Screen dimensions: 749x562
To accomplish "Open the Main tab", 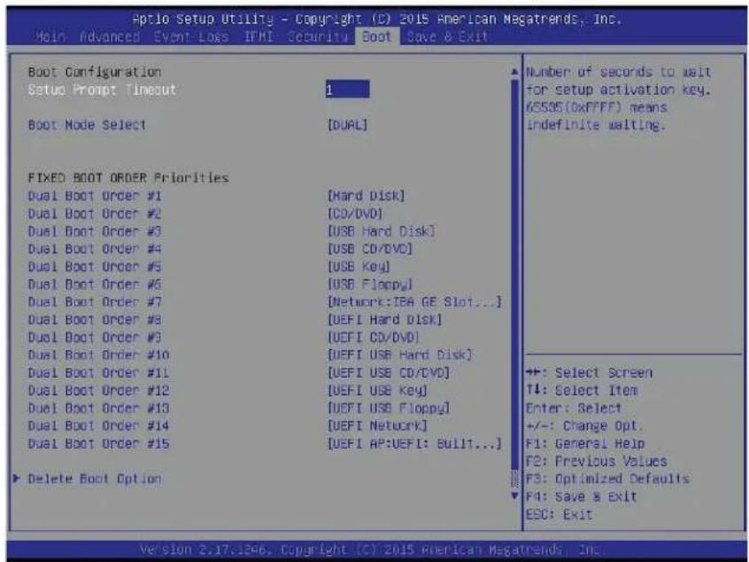I will click(x=51, y=37).
